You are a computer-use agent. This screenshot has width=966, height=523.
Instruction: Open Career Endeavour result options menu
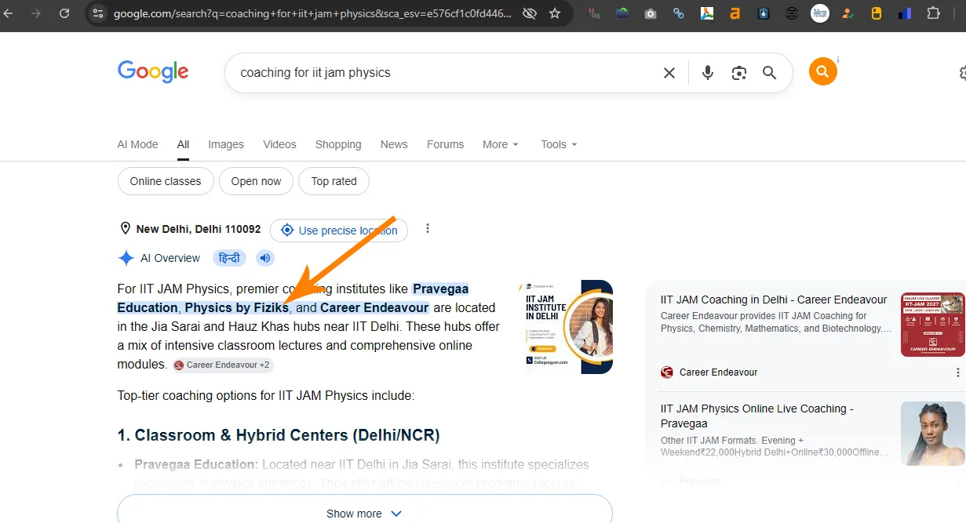coord(958,372)
